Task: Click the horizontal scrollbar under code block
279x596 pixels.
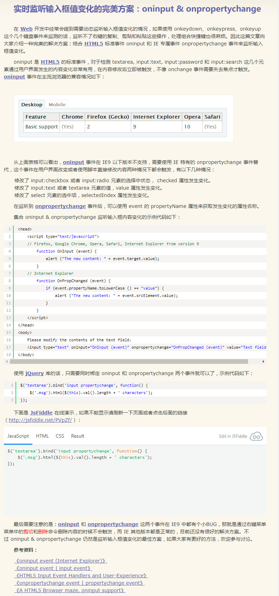Action: coord(129,361)
